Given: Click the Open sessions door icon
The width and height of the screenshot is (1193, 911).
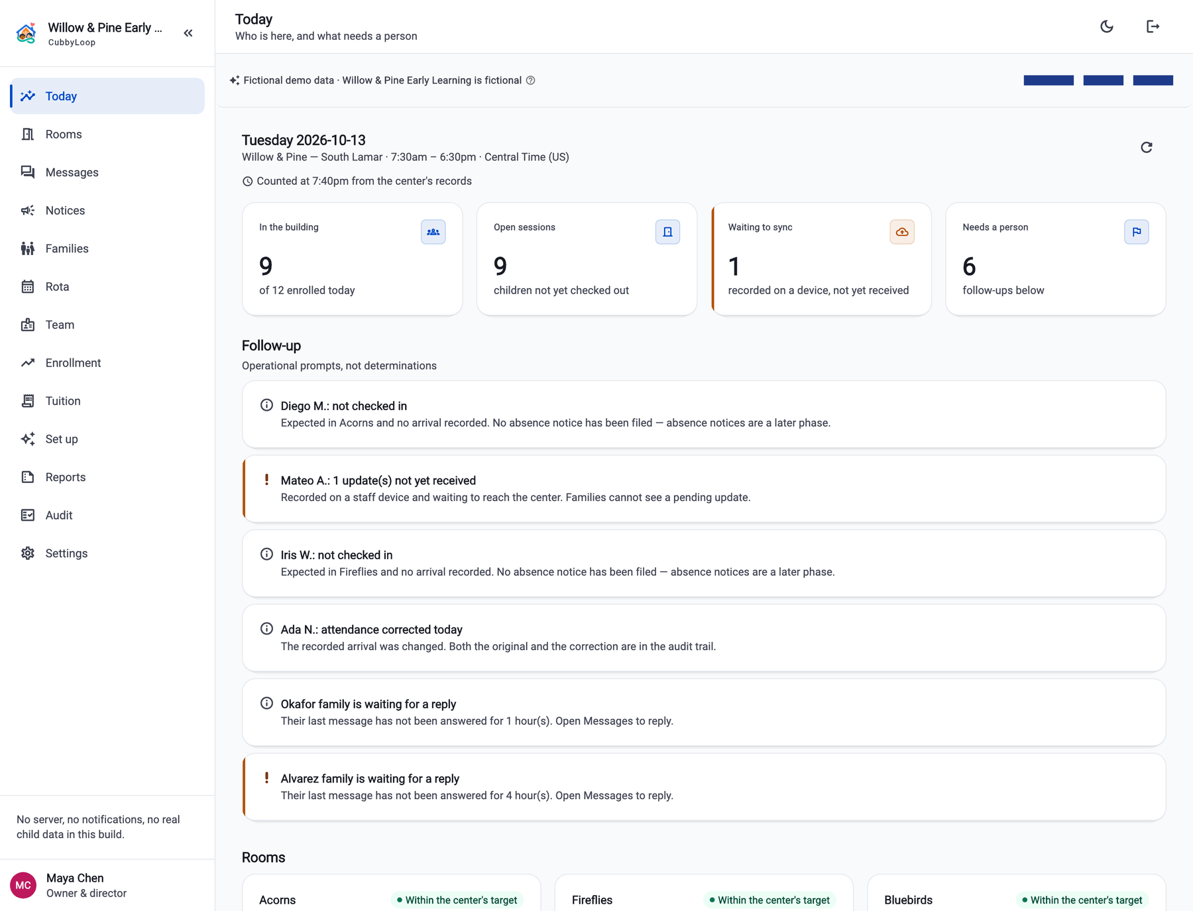Looking at the screenshot, I should [667, 232].
